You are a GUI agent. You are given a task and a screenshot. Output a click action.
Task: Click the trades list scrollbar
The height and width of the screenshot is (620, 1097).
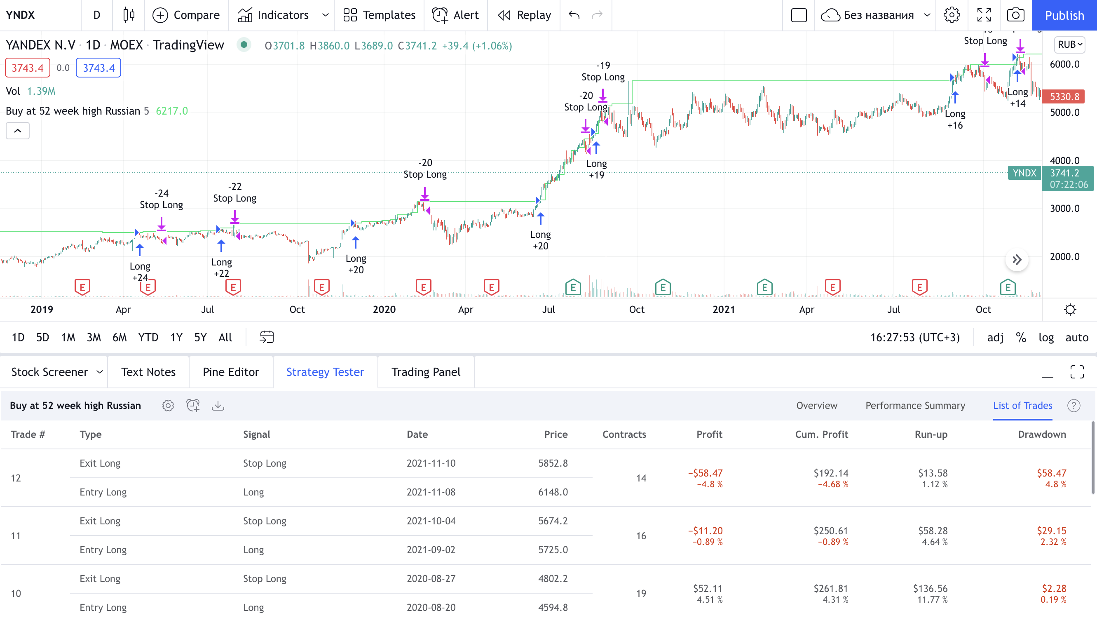pyautogui.click(x=1094, y=458)
